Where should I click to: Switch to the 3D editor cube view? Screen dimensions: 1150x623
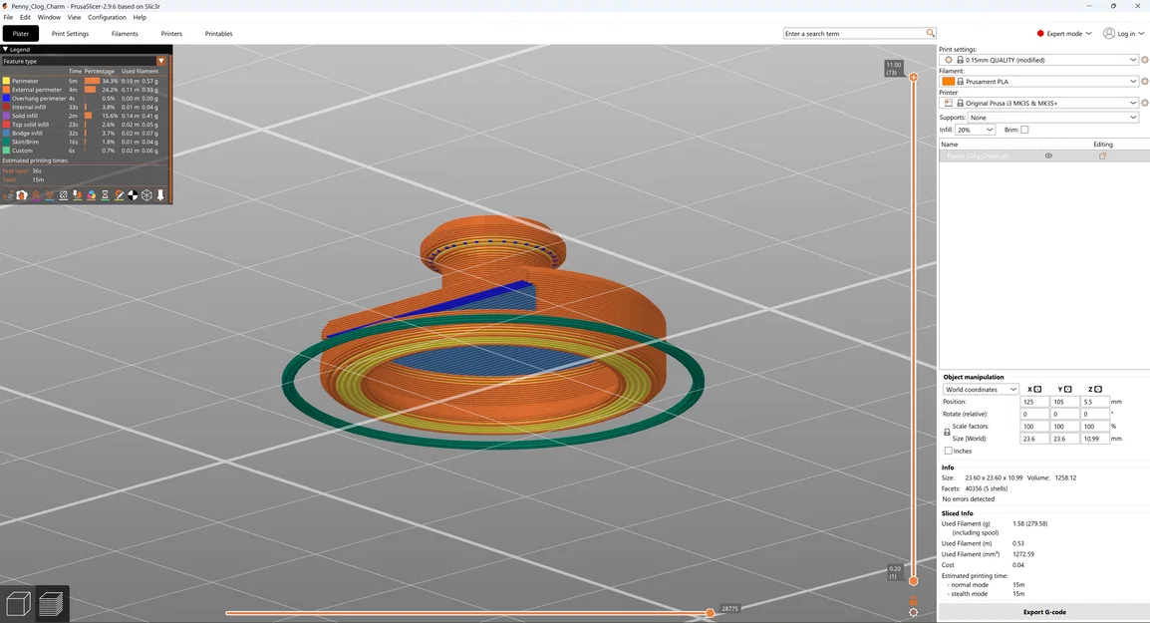coord(18,604)
